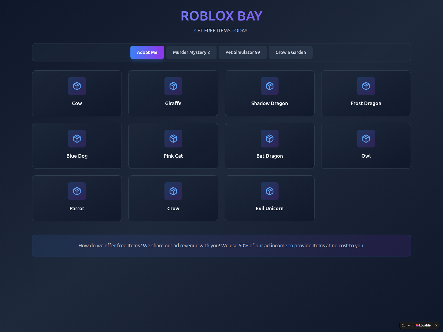Click the GET FREE ITEMS TODAY! tagline
This screenshot has width=443, height=332.
coord(221,31)
